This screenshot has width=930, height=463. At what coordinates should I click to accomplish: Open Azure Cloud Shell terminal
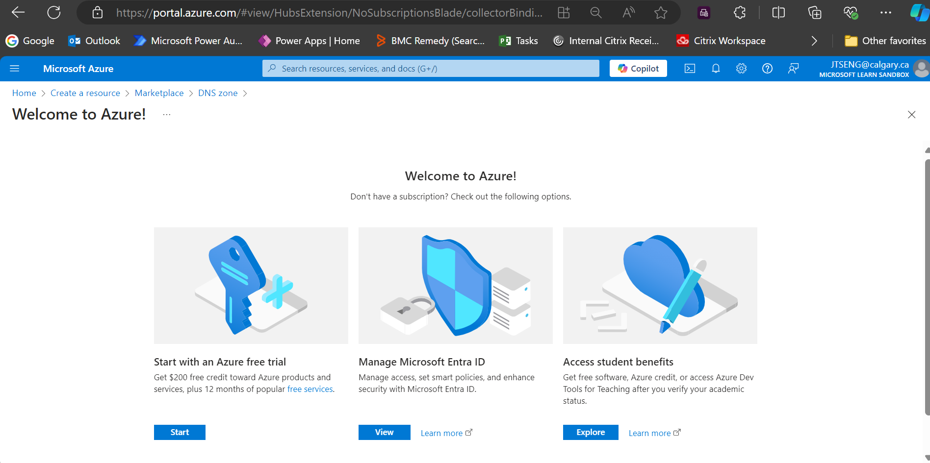click(690, 69)
